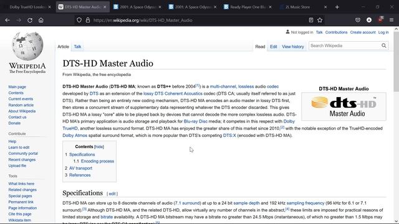Image resolution: width=399 pixels, height=224 pixels.
Task: Open the Pocket save icon
Action: pyautogui.click(x=358, y=20)
